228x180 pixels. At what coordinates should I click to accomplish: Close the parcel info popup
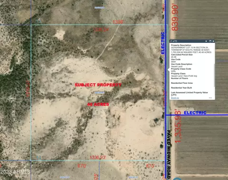(x=213, y=41)
